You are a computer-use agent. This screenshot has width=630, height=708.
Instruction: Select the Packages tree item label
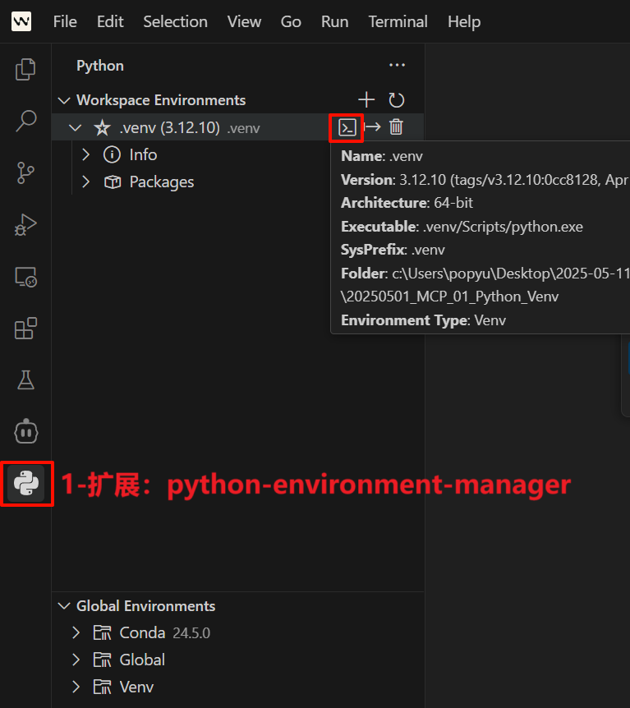click(162, 182)
